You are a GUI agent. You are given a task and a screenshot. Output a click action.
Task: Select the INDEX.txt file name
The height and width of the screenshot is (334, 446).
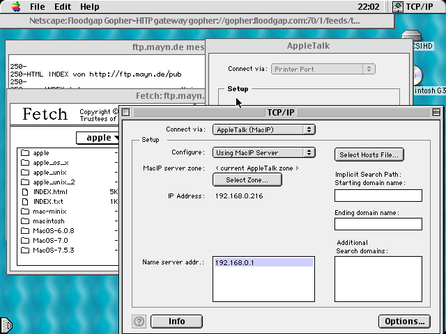point(48,202)
